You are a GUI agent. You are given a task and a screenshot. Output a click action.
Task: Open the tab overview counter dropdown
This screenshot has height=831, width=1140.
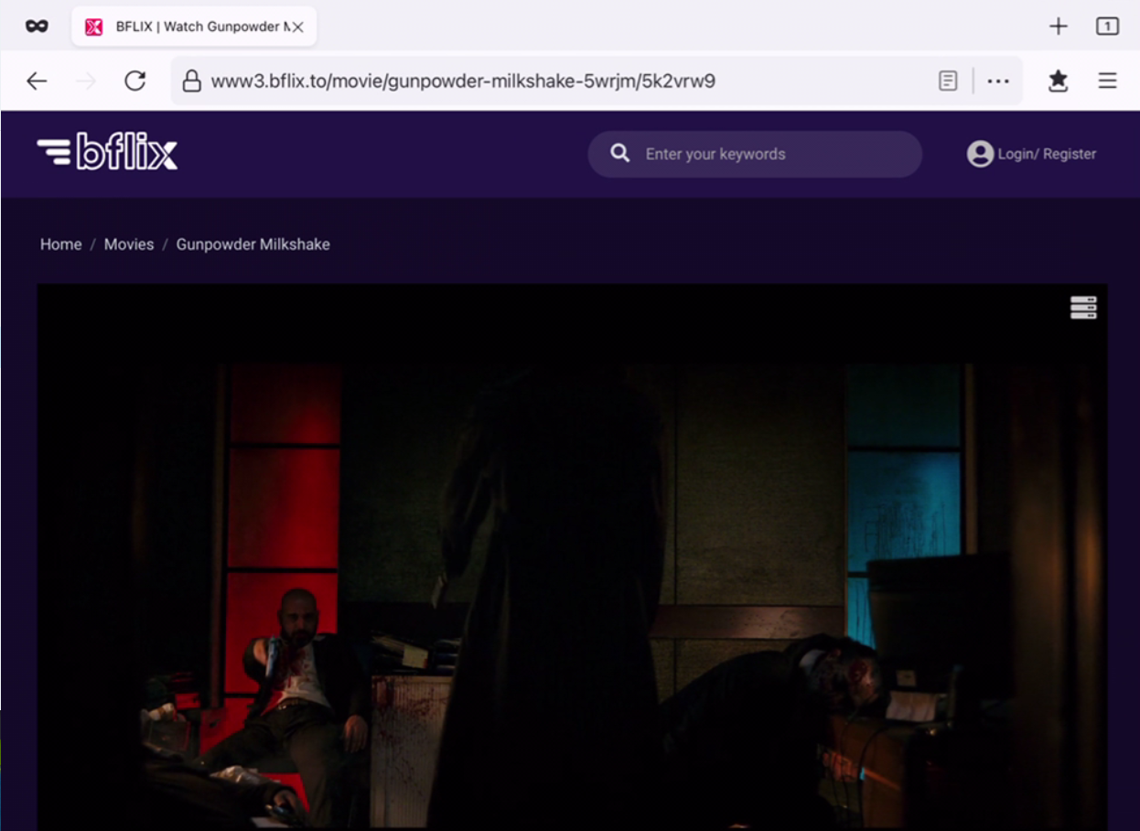[1106, 26]
